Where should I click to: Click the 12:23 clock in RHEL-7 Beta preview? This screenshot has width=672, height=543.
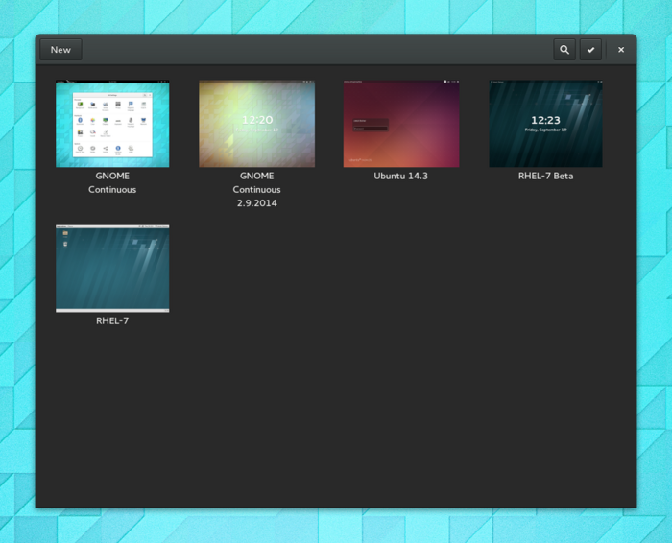(545, 121)
